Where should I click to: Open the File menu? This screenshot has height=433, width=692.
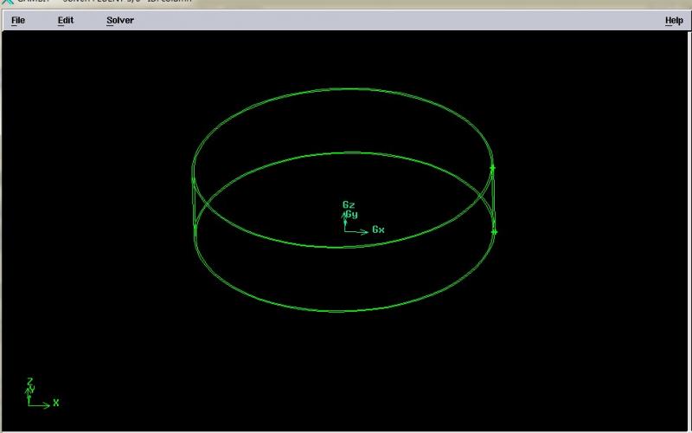18,20
